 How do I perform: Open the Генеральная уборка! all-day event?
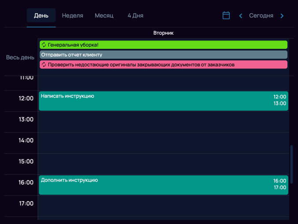163,45
